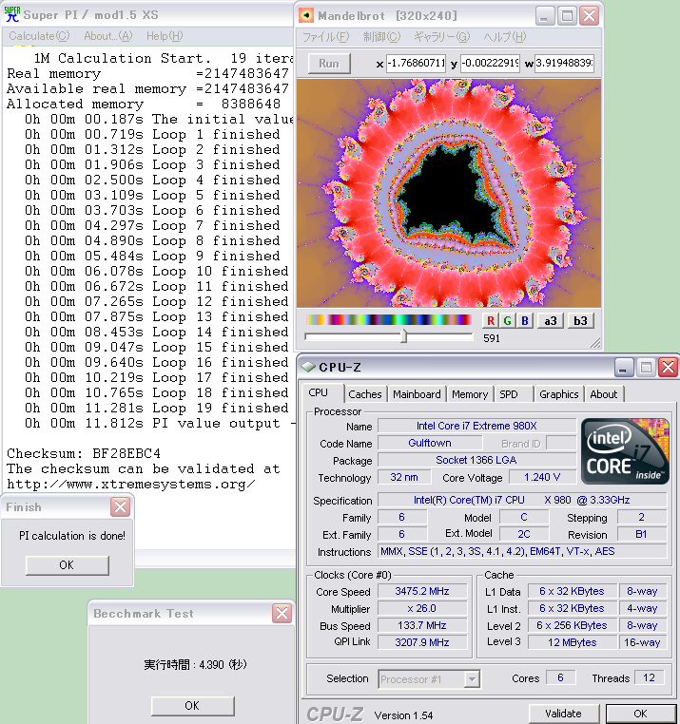Click the Super PI application icon in title bar
This screenshot has width=680, height=724.
tap(11, 14)
